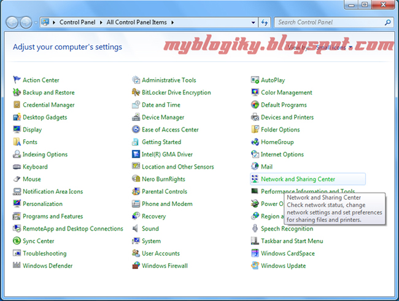Open the Keyboard icon
This screenshot has height=301, width=399.
pyautogui.click(x=17, y=167)
